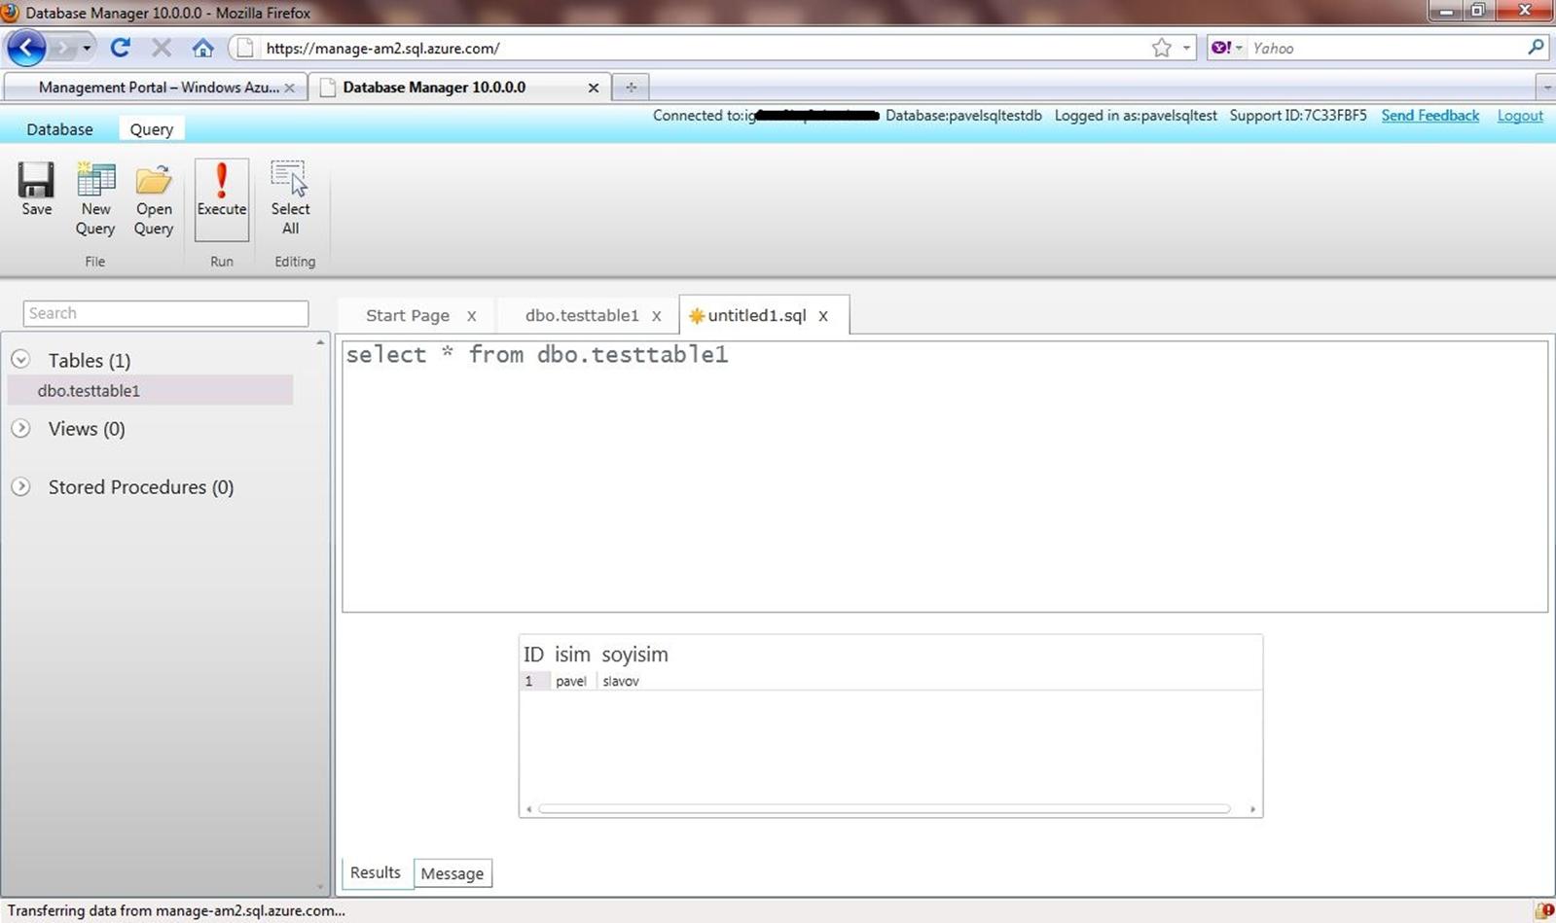
Task: Switch to the Database ribbon tab
Action: tap(59, 129)
